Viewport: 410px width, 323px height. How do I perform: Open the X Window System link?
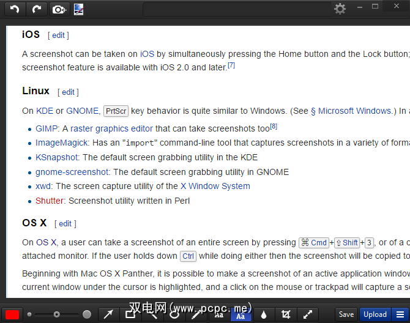[215, 186]
